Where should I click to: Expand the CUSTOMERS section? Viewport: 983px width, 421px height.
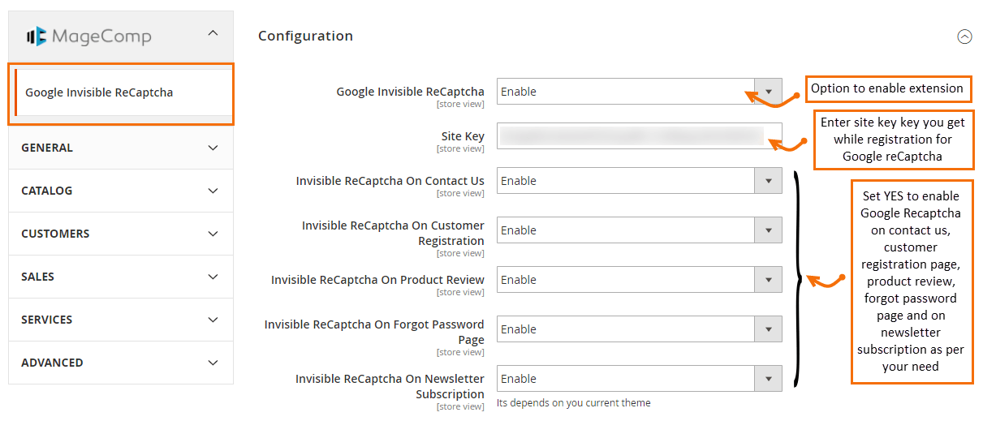[x=121, y=234]
